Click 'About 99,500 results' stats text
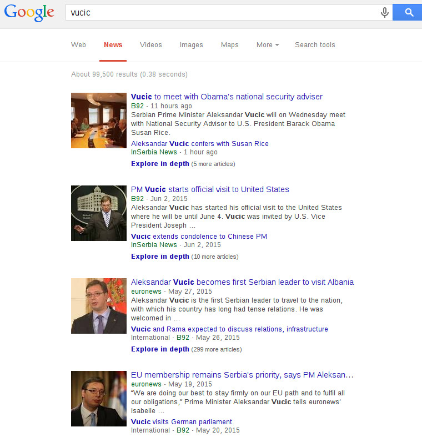422x437 pixels. 129,74
